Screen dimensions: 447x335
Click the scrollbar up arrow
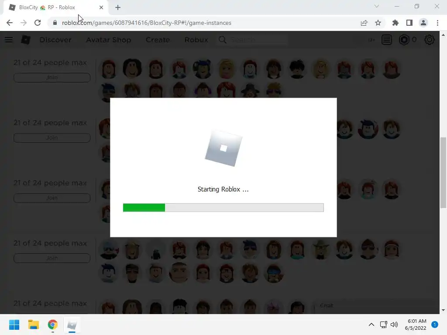(x=443, y=35)
